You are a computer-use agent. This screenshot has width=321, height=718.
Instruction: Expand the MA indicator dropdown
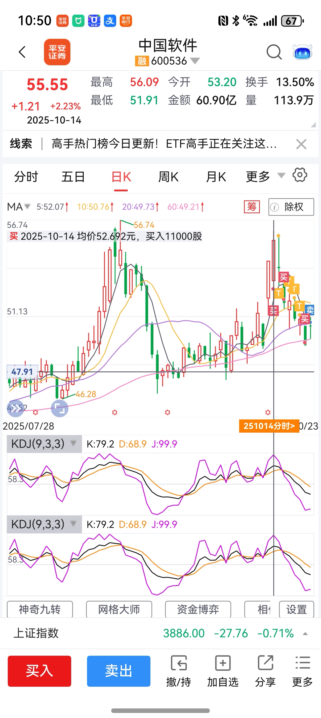coord(18,207)
